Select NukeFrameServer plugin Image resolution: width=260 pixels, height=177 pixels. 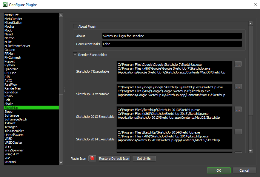31,46
